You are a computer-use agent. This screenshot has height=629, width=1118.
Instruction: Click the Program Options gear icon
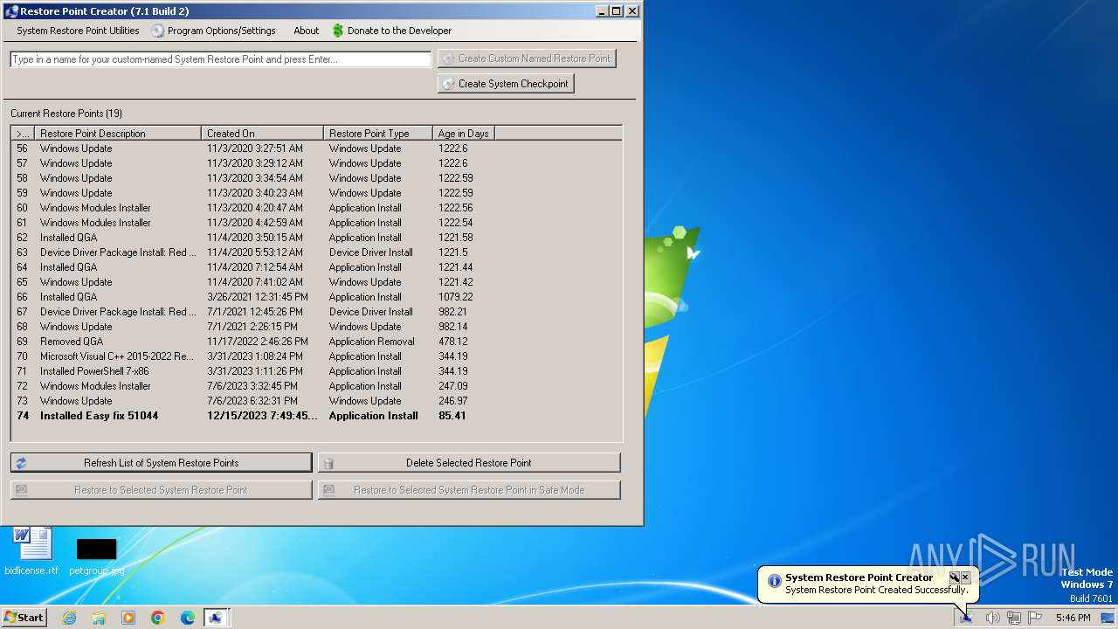click(157, 31)
